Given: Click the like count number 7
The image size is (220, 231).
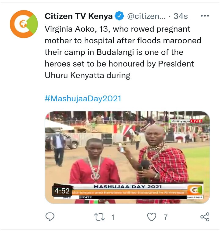Looking at the screenshot, I should point(166,217).
